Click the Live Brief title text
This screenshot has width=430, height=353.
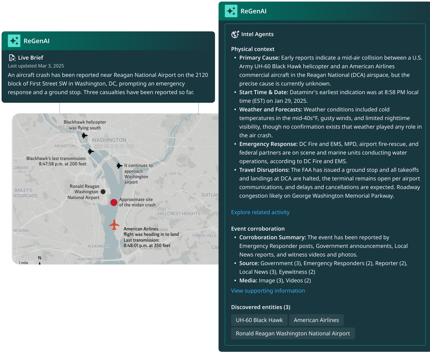click(31, 58)
